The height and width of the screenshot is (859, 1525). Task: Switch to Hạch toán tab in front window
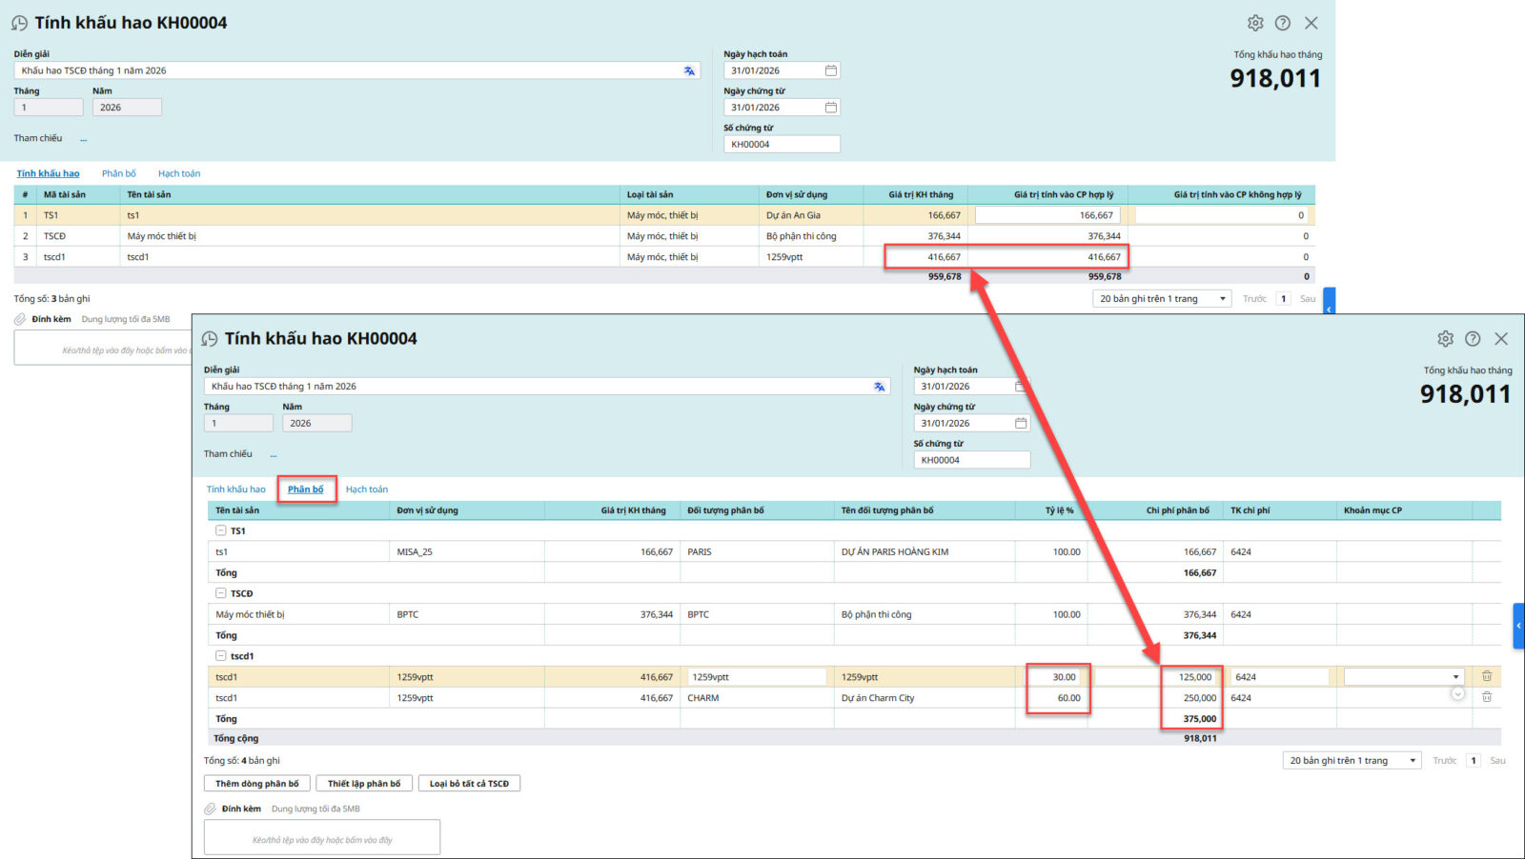click(x=366, y=489)
